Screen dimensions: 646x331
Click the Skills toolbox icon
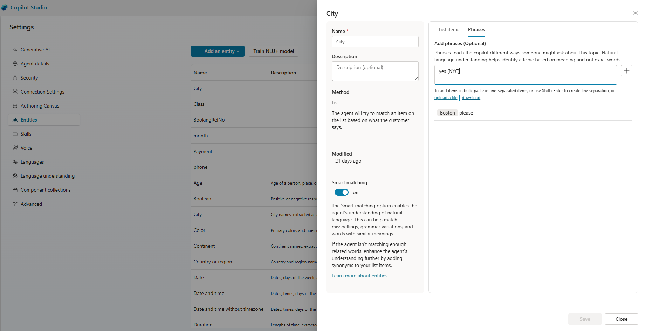15,134
